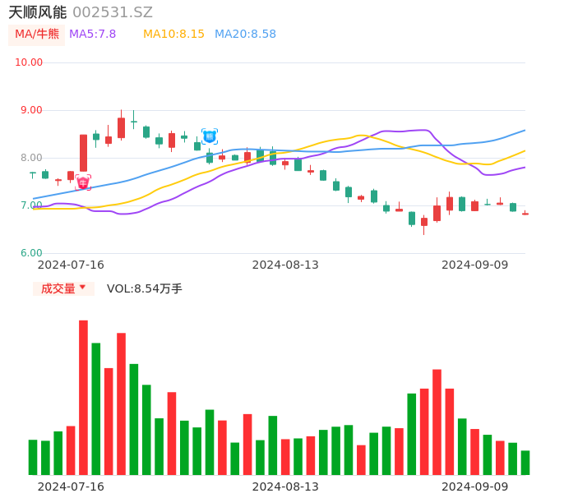The image size is (564, 498).
Task: Click the 6.00 price axis label
Action: pyautogui.click(x=31, y=253)
